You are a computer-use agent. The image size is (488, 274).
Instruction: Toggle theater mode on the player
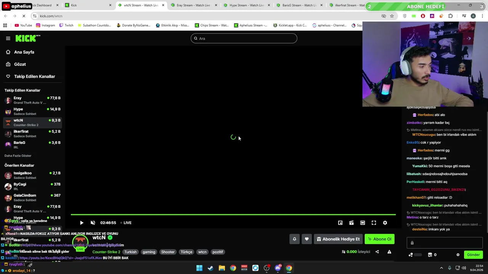363,223
